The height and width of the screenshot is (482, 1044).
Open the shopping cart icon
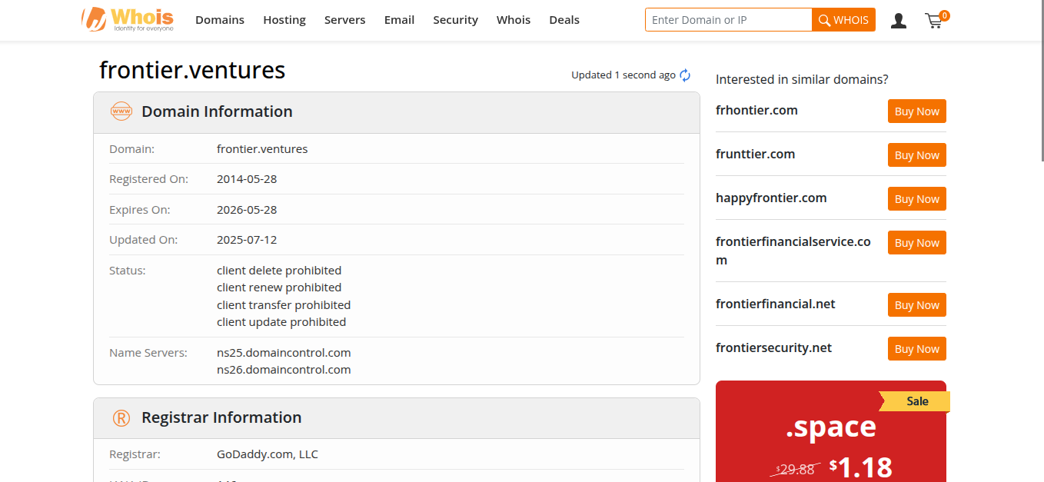click(x=934, y=21)
